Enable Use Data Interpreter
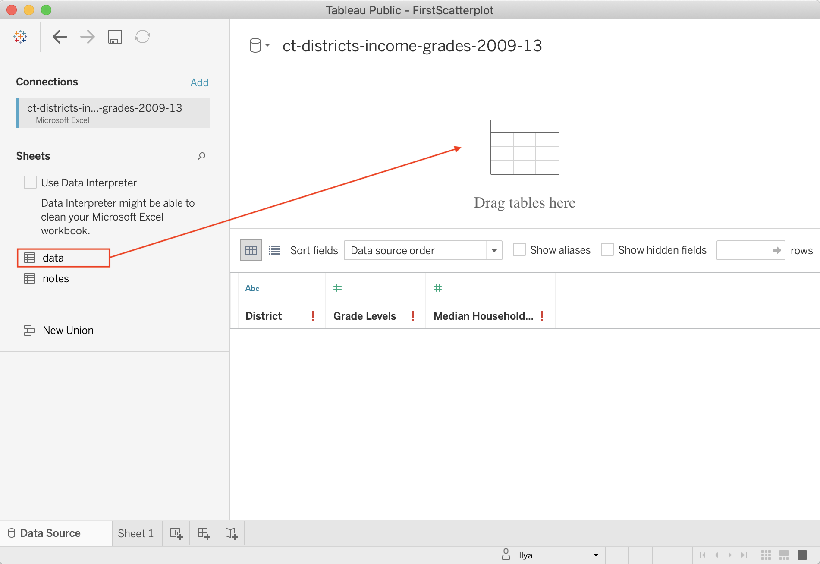The image size is (820, 564). click(x=30, y=182)
